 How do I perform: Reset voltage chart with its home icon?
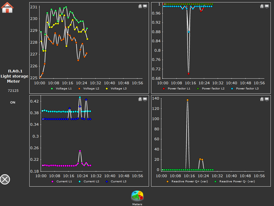[140, 6]
